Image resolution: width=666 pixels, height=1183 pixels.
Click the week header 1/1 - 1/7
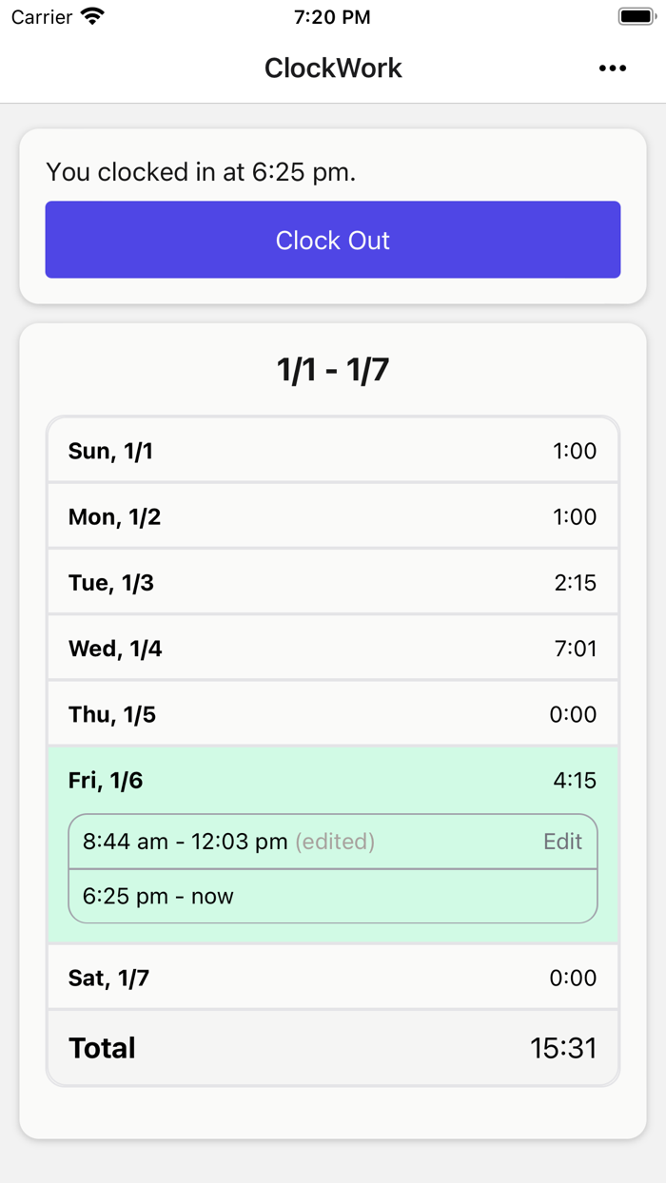(333, 368)
